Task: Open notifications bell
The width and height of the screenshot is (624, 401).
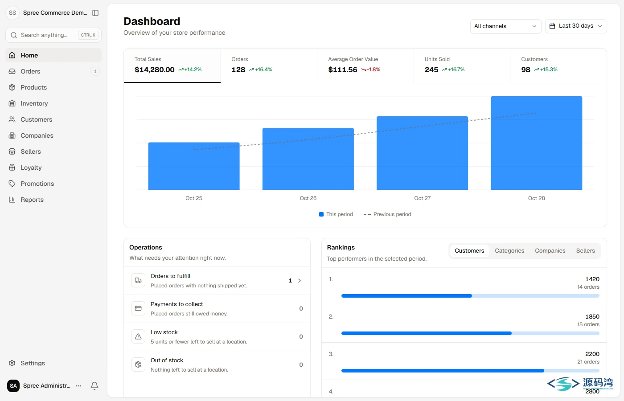Action: [x=94, y=386]
